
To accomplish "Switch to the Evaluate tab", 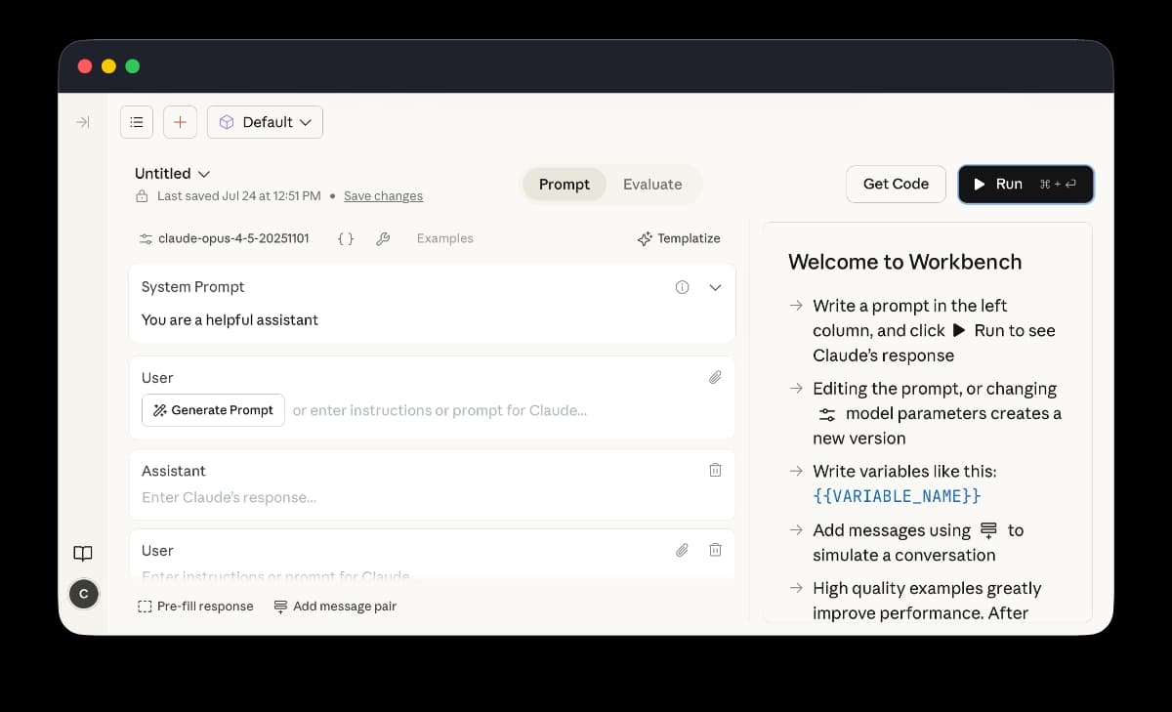I will tap(652, 185).
